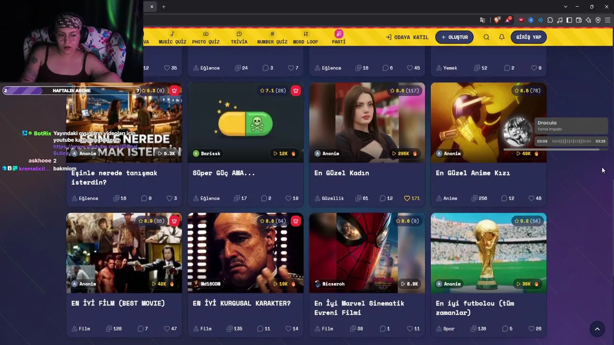Click the image count icon on En iyi futbolcu

point(474,329)
